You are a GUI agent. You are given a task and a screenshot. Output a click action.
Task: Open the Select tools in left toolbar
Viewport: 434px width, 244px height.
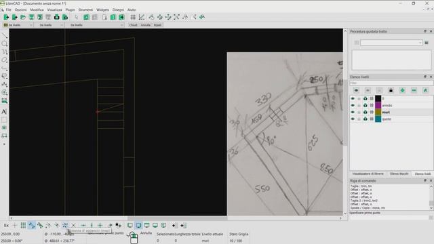point(4,76)
